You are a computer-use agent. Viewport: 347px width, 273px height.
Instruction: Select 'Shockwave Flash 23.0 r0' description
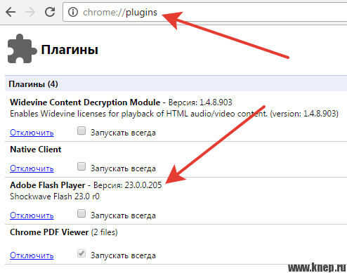(x=55, y=197)
